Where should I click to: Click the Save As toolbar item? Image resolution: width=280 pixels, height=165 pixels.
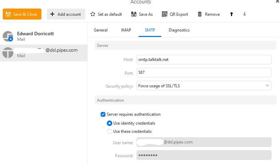pos(142,14)
